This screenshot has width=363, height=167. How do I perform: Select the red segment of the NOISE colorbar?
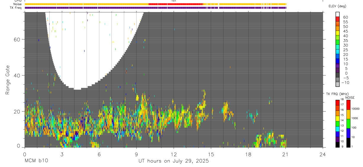click(348, 105)
